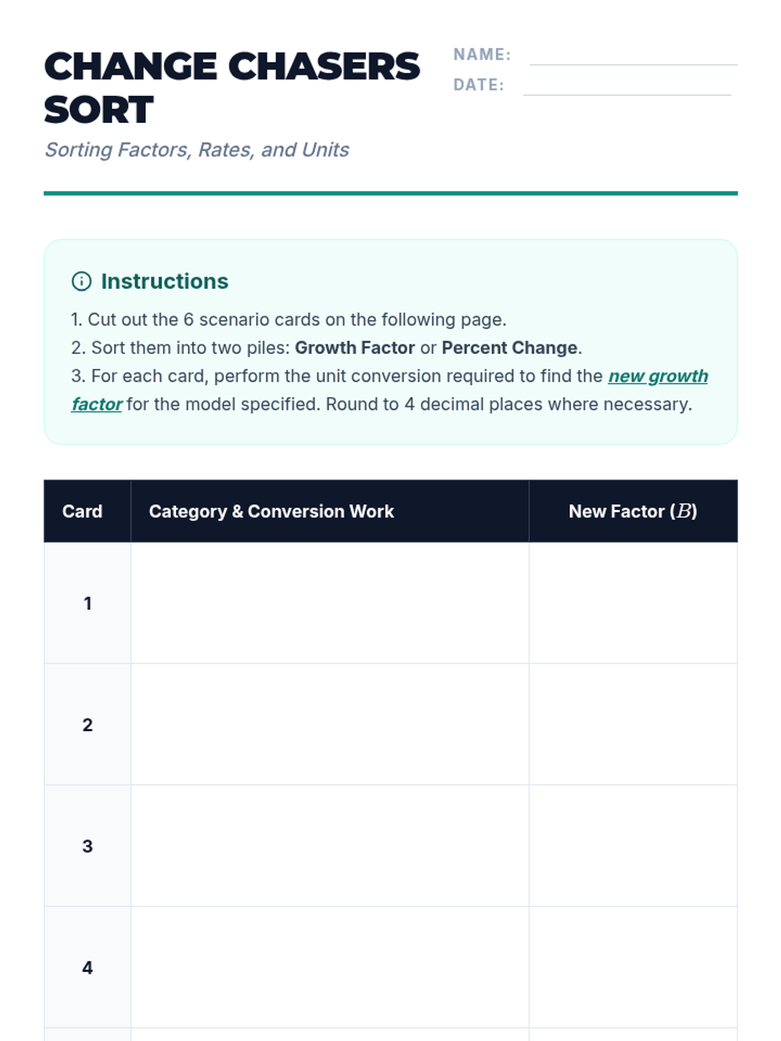Click the "Sorting Factors, Rates, and Units" subtitle

pyautogui.click(x=197, y=150)
